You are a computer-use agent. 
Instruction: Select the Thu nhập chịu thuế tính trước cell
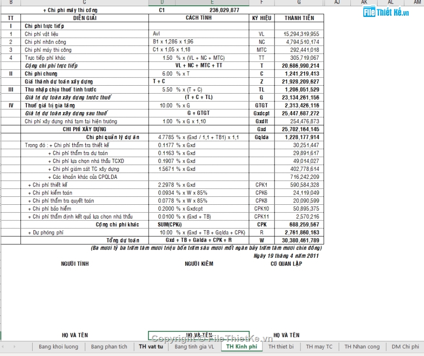tap(85, 90)
